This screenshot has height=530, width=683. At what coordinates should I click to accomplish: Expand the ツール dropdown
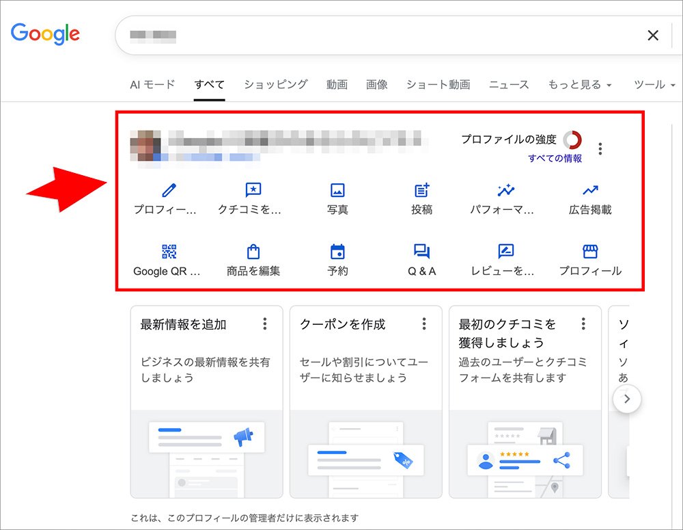tap(654, 85)
